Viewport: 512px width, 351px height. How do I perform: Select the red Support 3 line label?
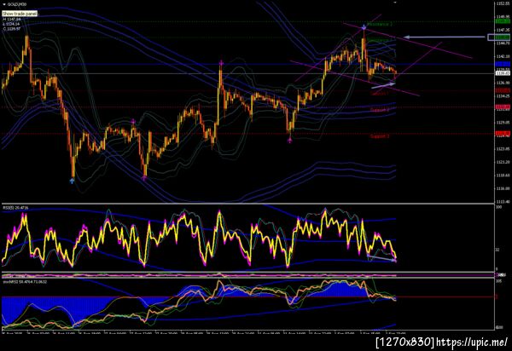(x=380, y=136)
